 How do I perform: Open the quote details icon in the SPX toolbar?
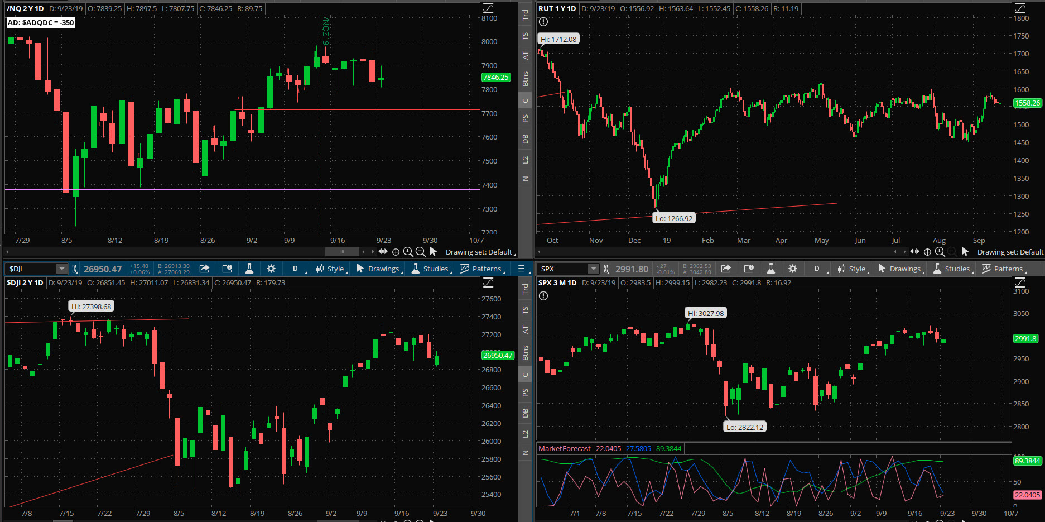coord(749,269)
